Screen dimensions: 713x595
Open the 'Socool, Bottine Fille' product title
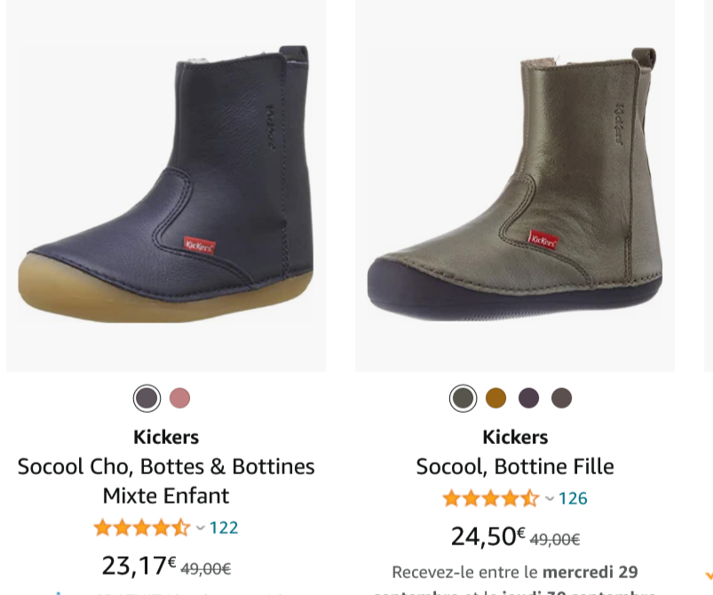pos(515,466)
